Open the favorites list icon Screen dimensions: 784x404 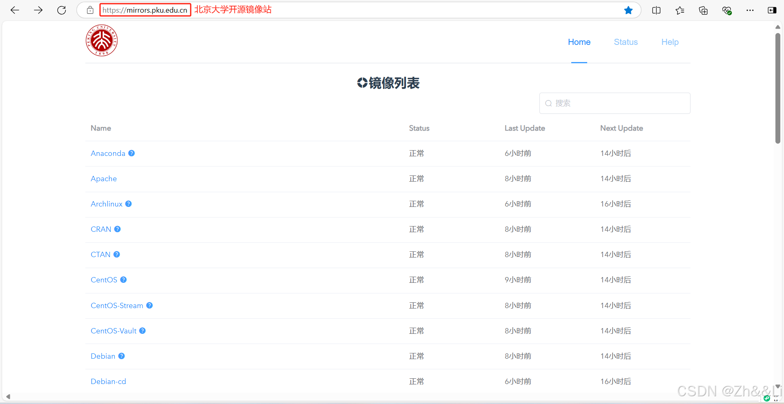click(x=680, y=10)
